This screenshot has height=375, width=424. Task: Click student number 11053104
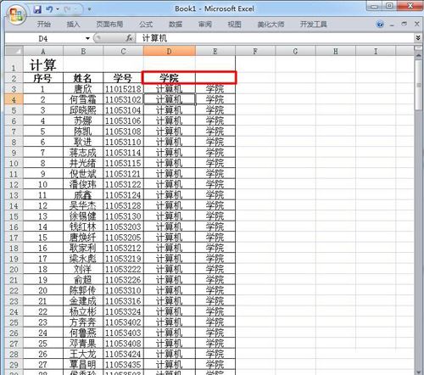pyautogui.click(x=123, y=110)
